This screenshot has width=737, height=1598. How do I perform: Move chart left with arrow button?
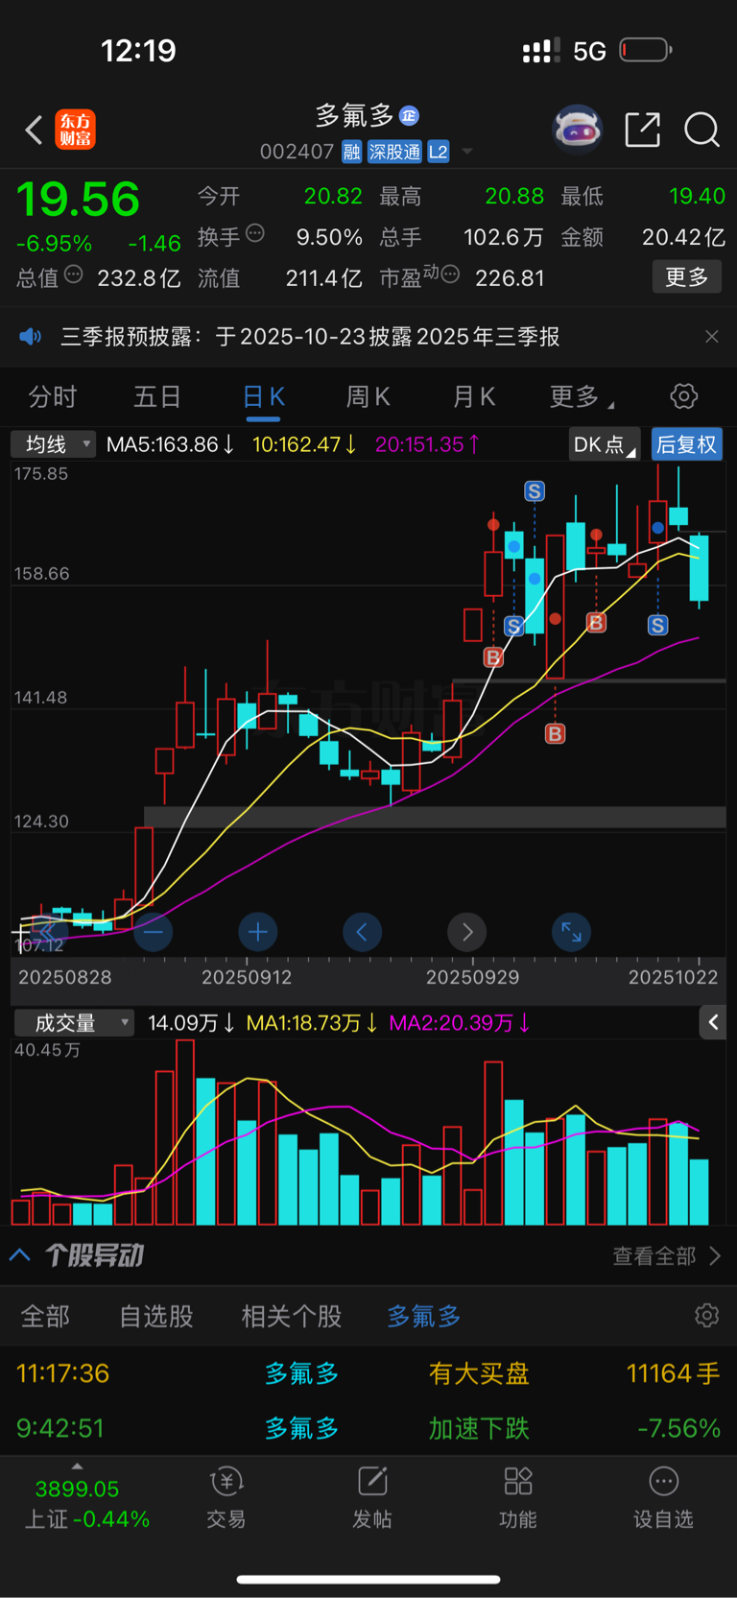click(362, 932)
